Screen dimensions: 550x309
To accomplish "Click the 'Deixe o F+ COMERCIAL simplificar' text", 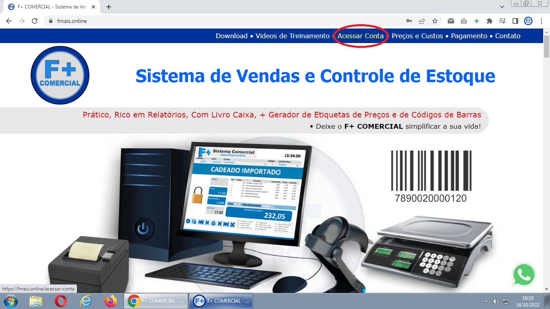I will 395,126.
